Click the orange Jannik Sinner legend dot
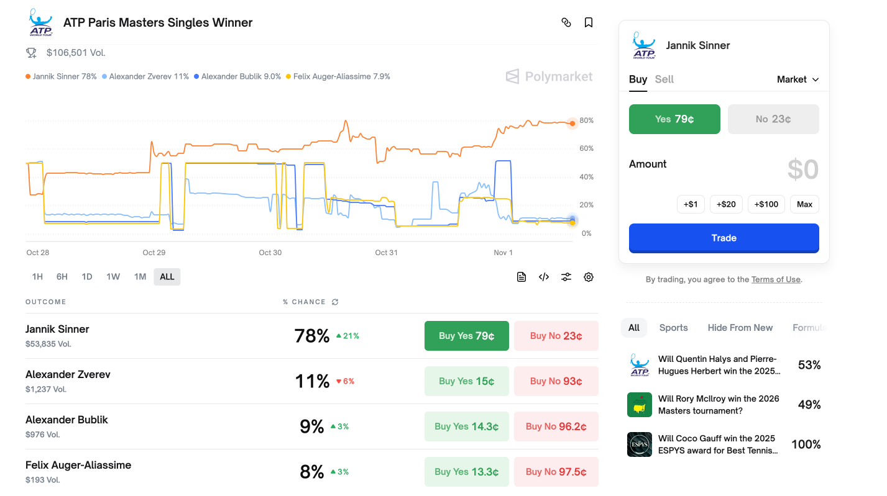This screenshot has height=496, width=887. pos(28,77)
